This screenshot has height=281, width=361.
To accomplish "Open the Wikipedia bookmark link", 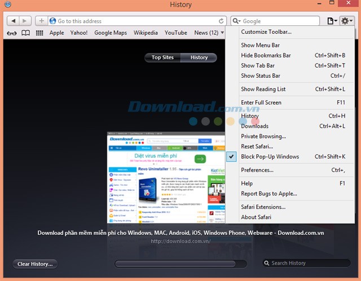I will pyautogui.click(x=146, y=33).
